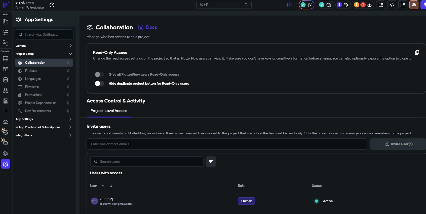Open the Database icon under Connect
This screenshot has height=214, width=426.
click(6, 59)
